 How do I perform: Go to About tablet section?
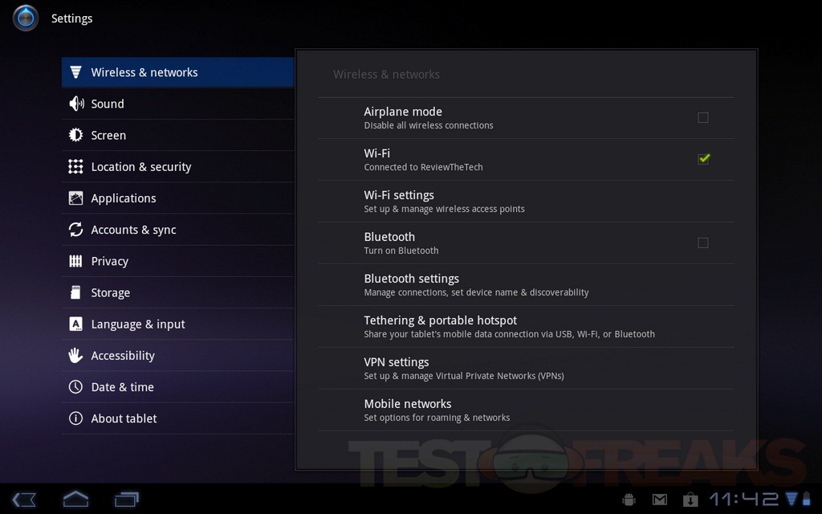point(124,418)
